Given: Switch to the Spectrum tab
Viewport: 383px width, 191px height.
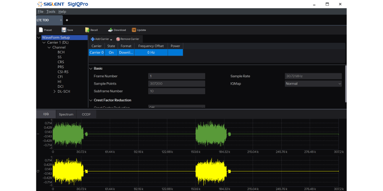Looking at the screenshot, I should click(66, 114).
